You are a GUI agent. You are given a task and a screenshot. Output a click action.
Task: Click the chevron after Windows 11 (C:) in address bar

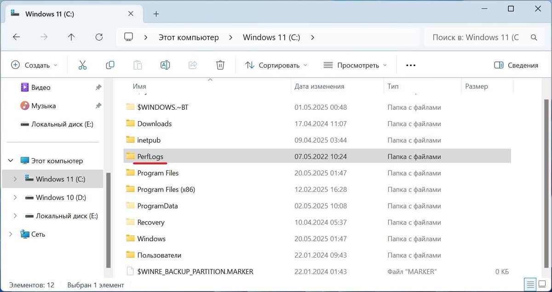click(x=313, y=37)
